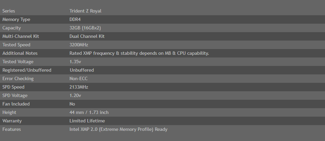Click the Memory Type row label
Image resolution: width=325 pixels, height=141 pixels.
click(16, 20)
